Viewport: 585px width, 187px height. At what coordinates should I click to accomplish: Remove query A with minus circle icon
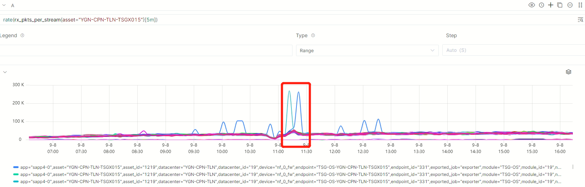pos(570,5)
